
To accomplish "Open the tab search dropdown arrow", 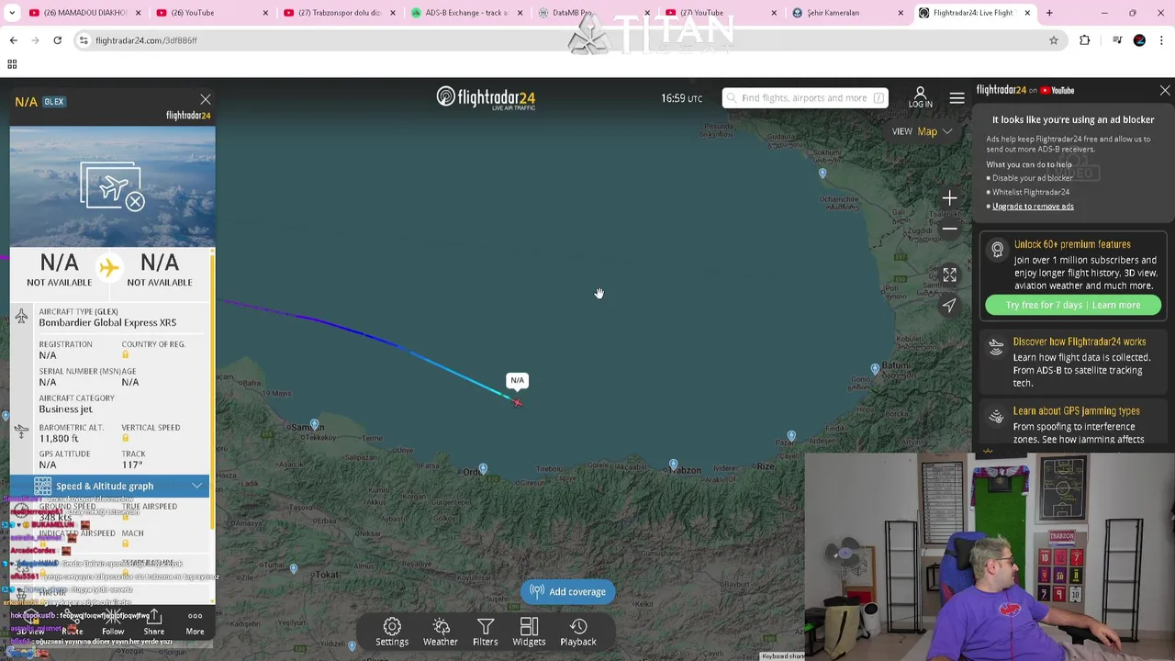I will click(12, 13).
